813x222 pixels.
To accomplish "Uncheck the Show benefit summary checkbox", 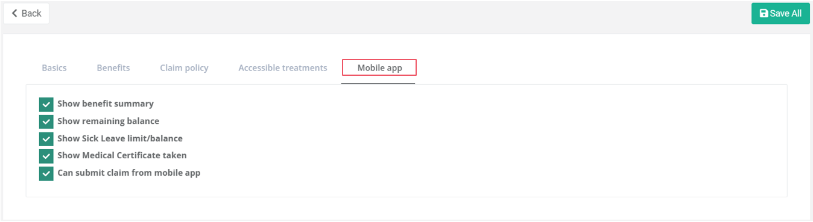I will 46,105.
